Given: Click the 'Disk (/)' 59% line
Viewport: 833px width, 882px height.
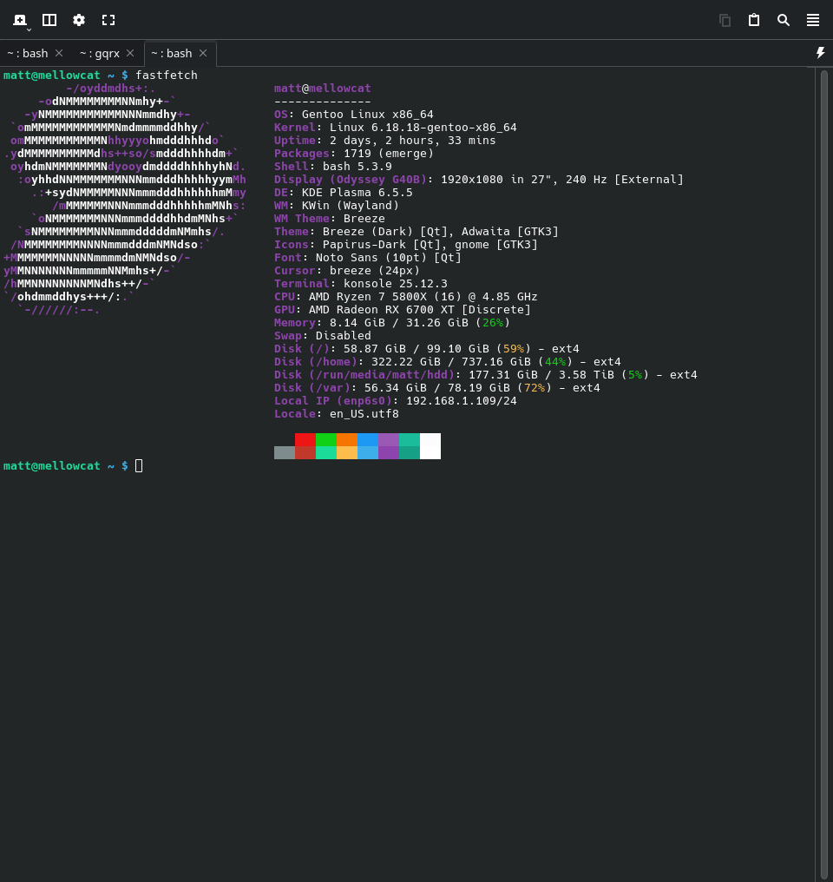Looking at the screenshot, I should (427, 348).
